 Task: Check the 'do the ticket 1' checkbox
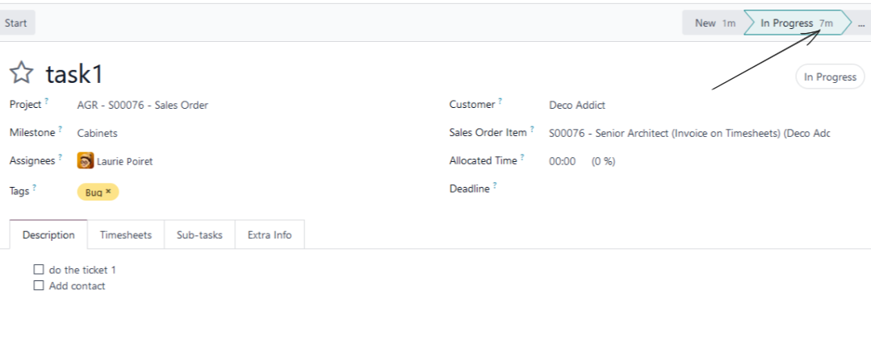[x=38, y=270]
